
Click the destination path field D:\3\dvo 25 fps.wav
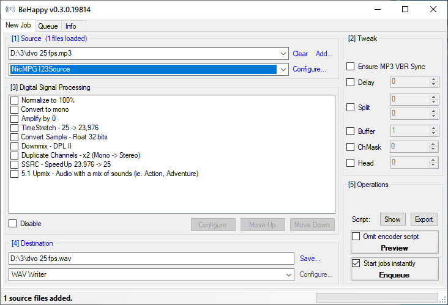click(x=151, y=259)
